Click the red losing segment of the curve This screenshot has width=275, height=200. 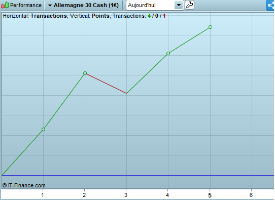[106, 83]
